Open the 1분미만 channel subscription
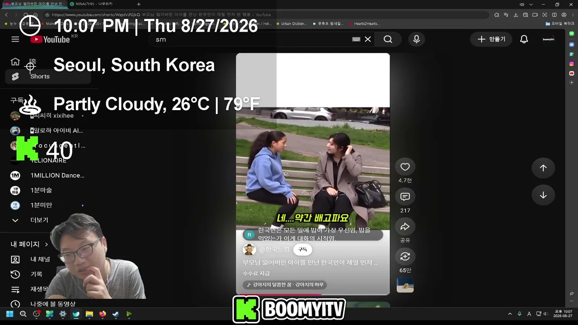 coord(48,205)
